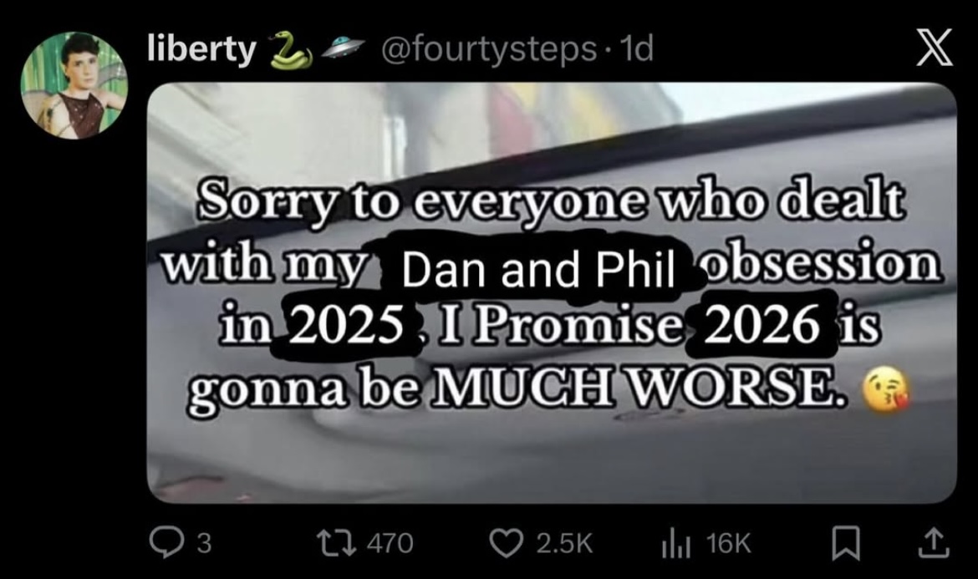Viewport: 978px width, 579px height.
Task: Open the liberty display name
Action: pyautogui.click(x=202, y=48)
